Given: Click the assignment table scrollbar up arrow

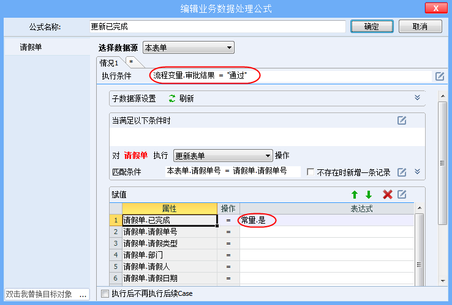Looking at the screenshot, I should click(x=420, y=208).
